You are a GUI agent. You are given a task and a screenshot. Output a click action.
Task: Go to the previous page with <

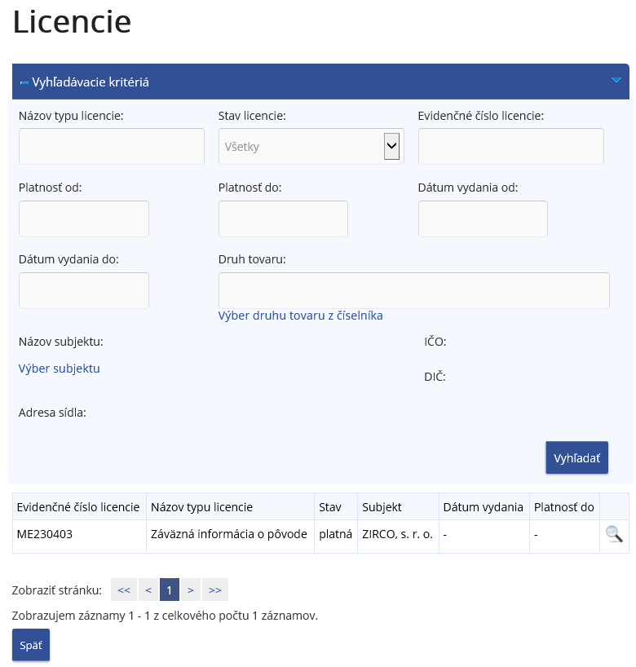click(148, 590)
